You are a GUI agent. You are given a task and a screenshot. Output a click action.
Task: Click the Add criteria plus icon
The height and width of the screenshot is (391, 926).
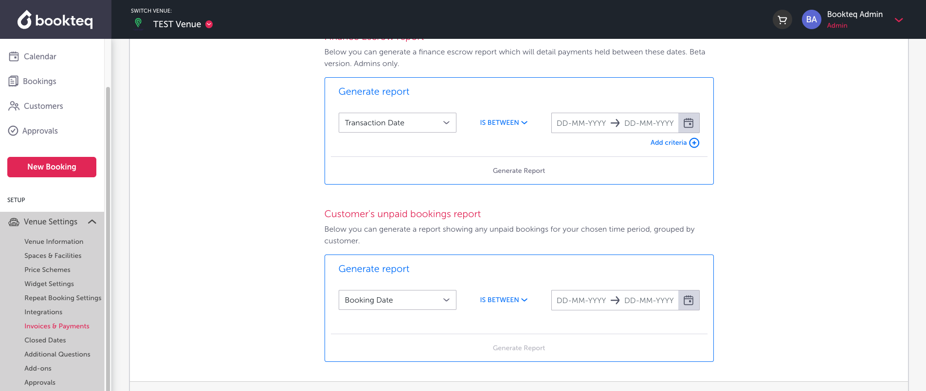click(x=694, y=143)
